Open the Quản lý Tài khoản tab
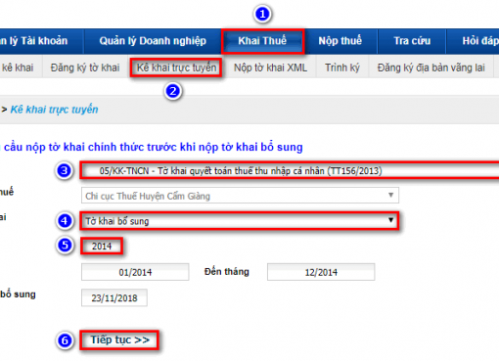Screen dimensions: 499x361 click(x=41, y=41)
